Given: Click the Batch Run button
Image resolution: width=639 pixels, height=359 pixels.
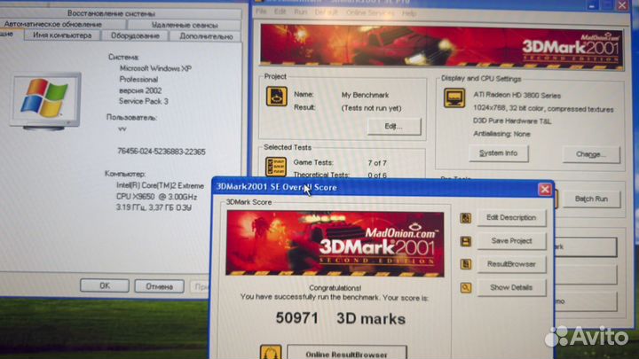Looking at the screenshot, I should click(591, 199).
